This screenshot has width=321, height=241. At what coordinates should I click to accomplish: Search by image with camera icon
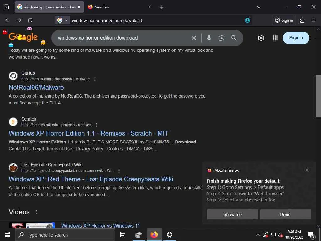coord(222,38)
